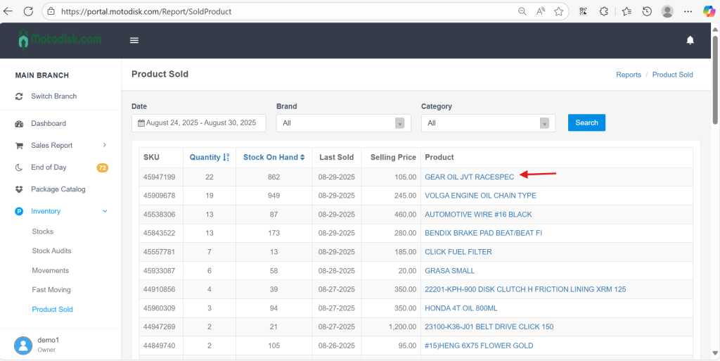
Task: Open browser extensions puzzle icon
Action: coord(603,11)
